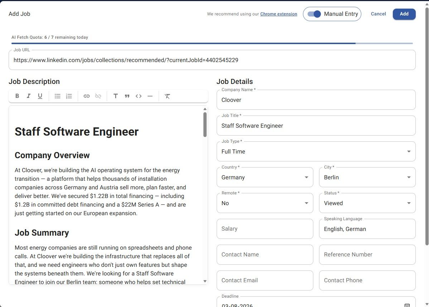This screenshot has height=307, width=429.
Task: Expand the Remote dropdown set to No
Action: tap(265, 203)
